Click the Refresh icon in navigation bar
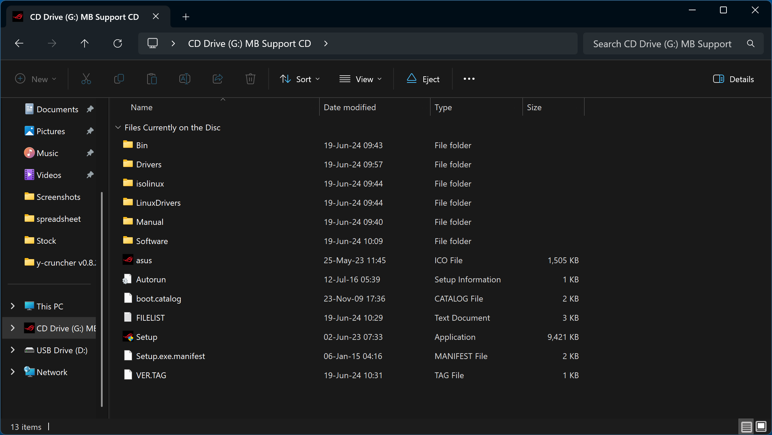 (118, 43)
